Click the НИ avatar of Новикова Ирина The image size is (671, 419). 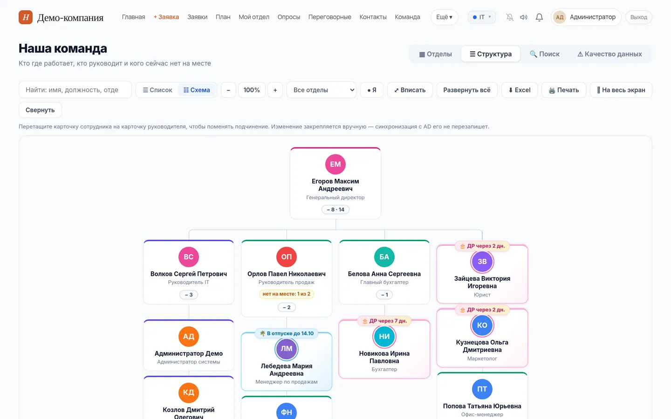(x=384, y=337)
